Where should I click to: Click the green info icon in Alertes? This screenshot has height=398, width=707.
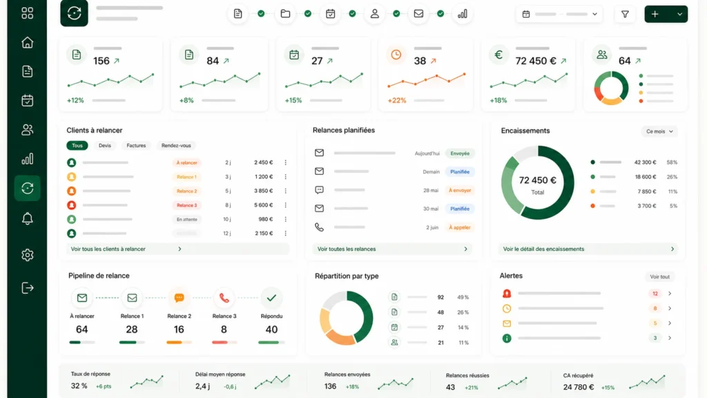(507, 338)
